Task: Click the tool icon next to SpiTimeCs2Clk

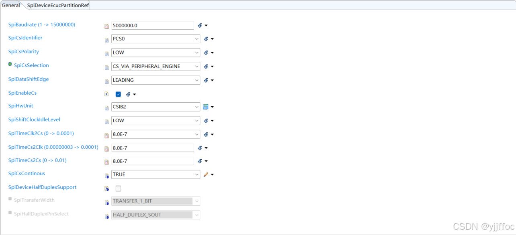Action: point(200,148)
